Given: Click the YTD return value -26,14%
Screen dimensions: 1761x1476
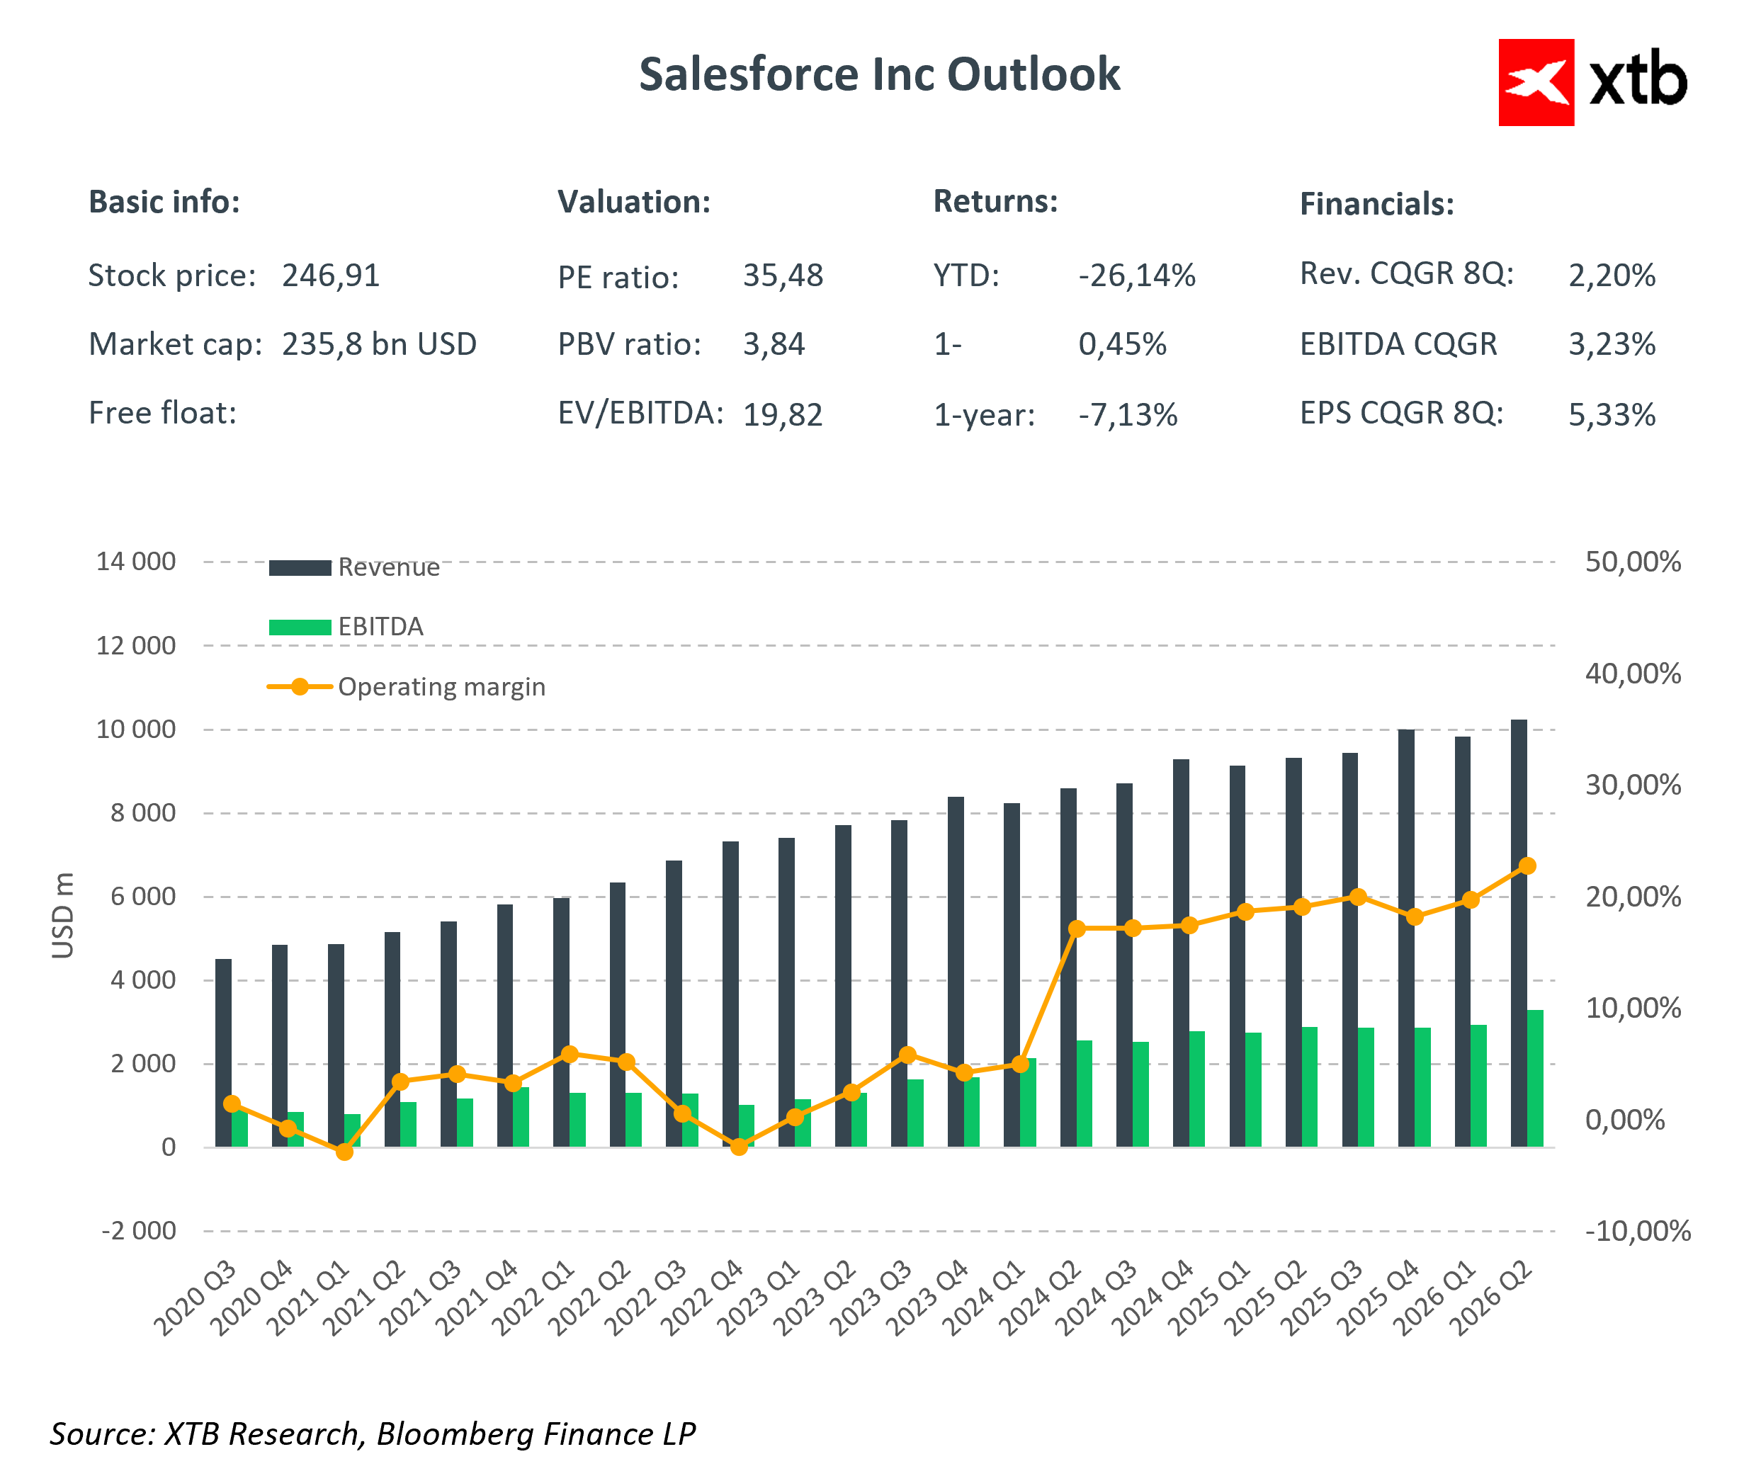Looking at the screenshot, I should pyautogui.click(x=1136, y=276).
